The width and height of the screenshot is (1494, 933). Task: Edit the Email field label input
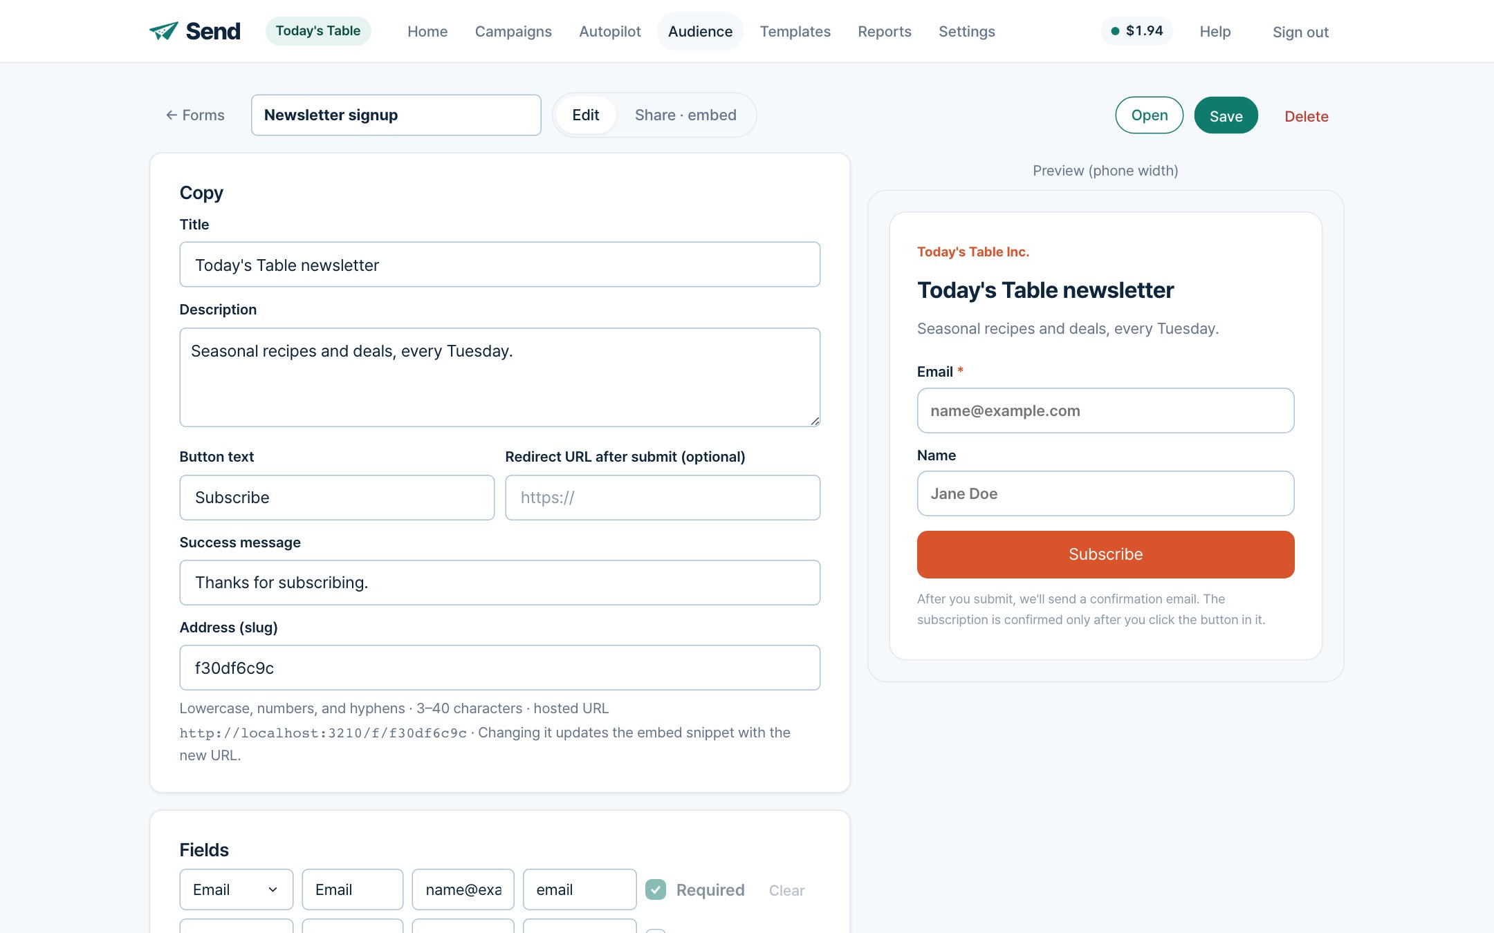353,889
